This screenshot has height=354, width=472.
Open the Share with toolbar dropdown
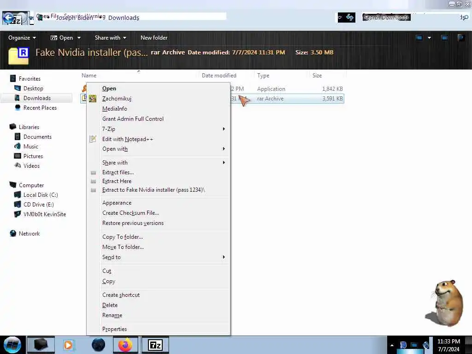click(110, 38)
